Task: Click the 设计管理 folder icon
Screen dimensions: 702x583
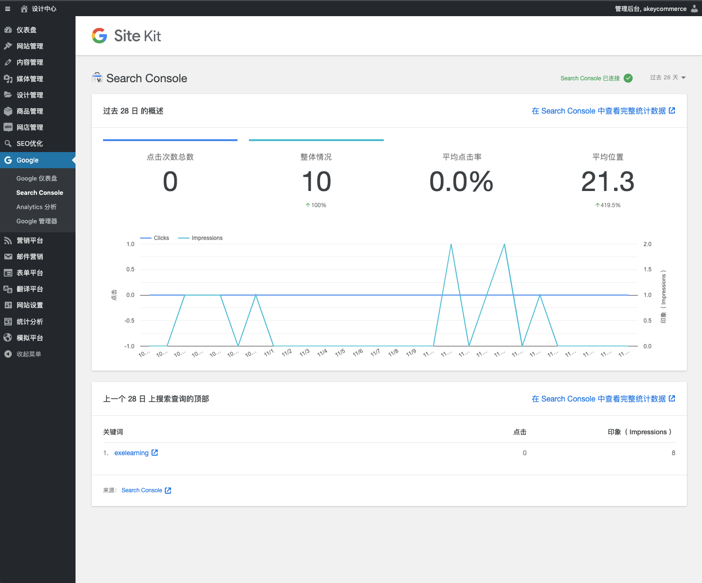Action: click(8, 95)
